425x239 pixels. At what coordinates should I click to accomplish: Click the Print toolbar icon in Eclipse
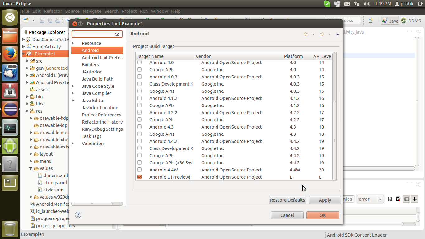[58, 21]
